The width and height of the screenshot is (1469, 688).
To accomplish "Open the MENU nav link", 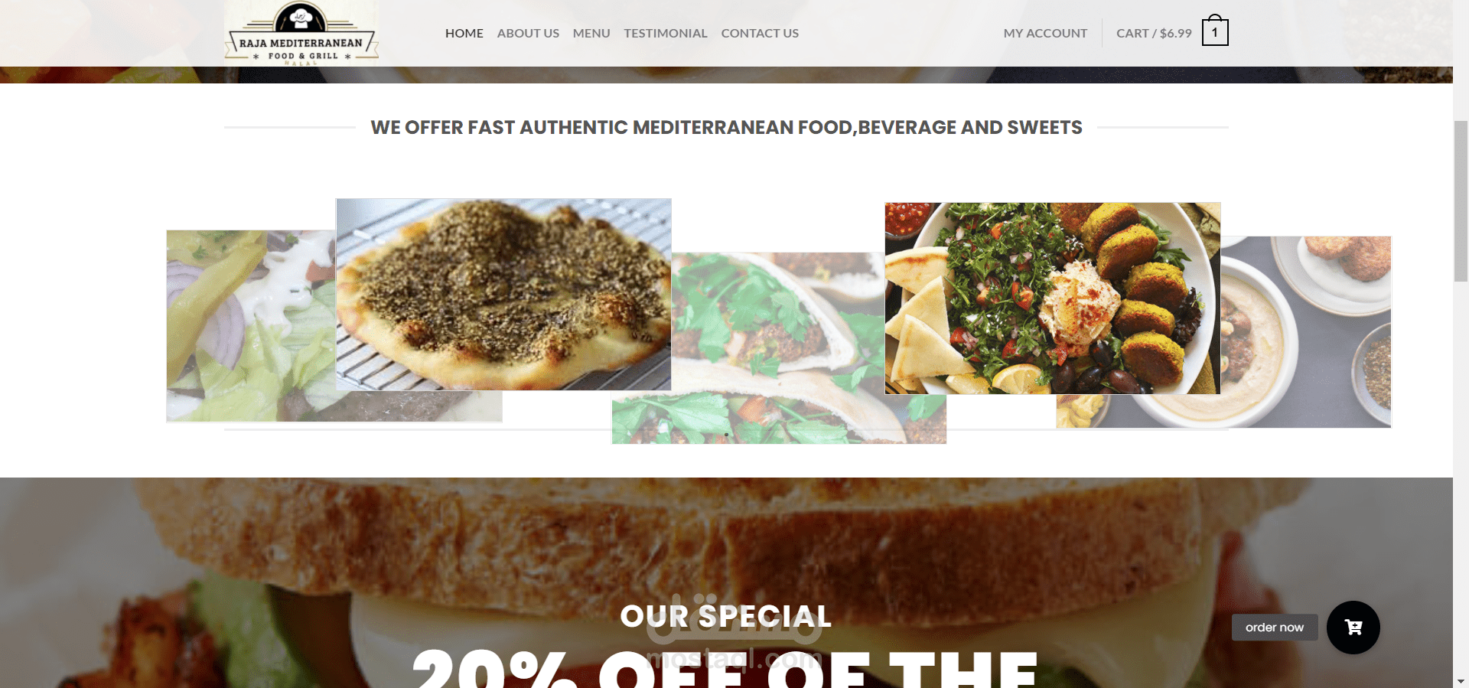I will click(591, 33).
